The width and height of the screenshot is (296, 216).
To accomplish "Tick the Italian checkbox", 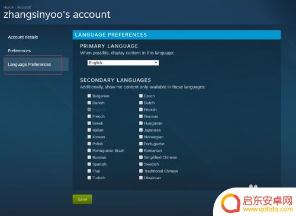I will point(89,130).
